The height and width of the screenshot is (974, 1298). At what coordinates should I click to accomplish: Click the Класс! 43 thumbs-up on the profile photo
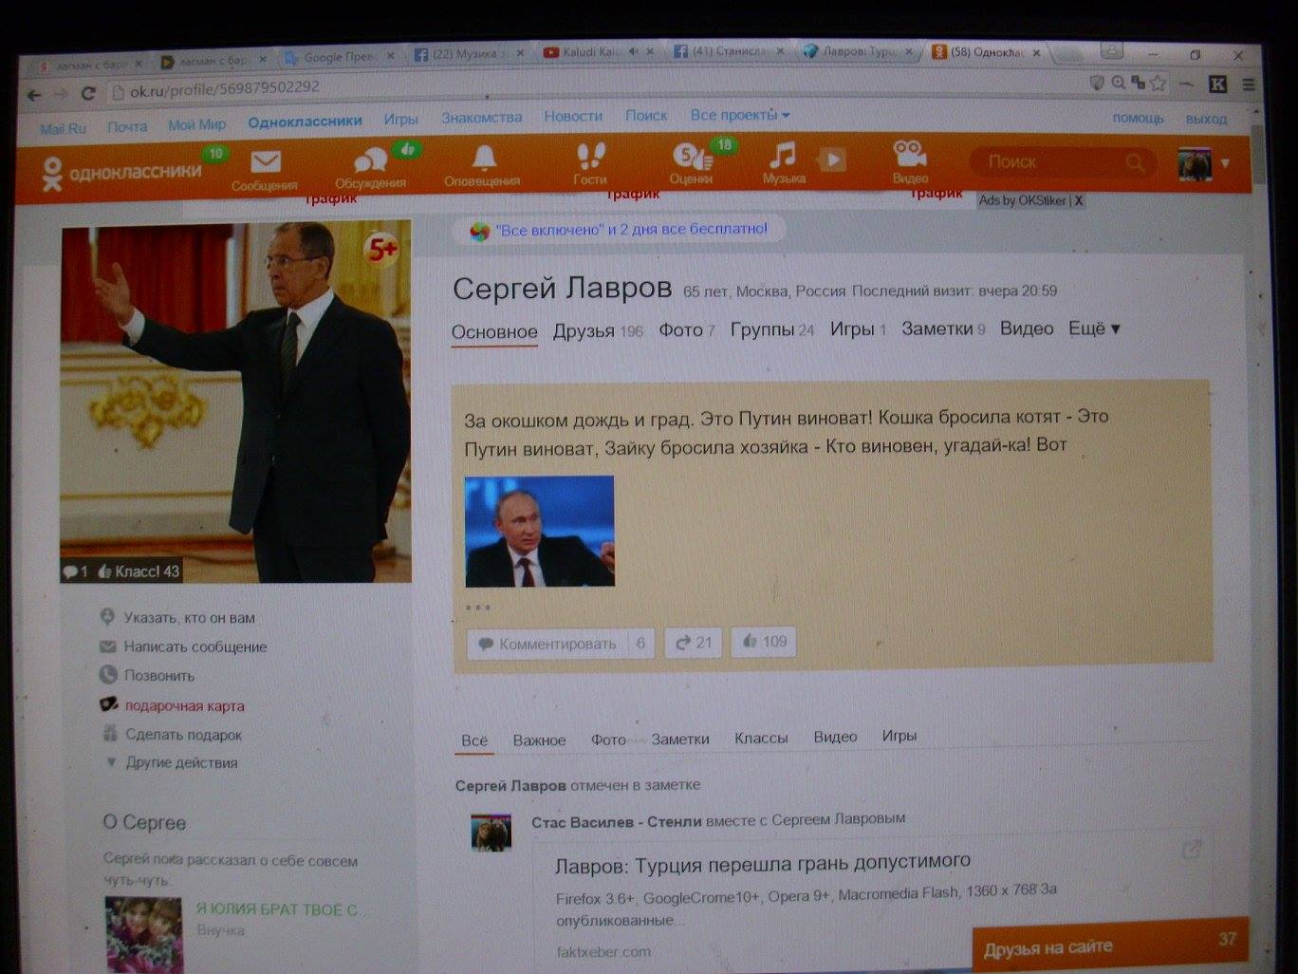tap(138, 571)
